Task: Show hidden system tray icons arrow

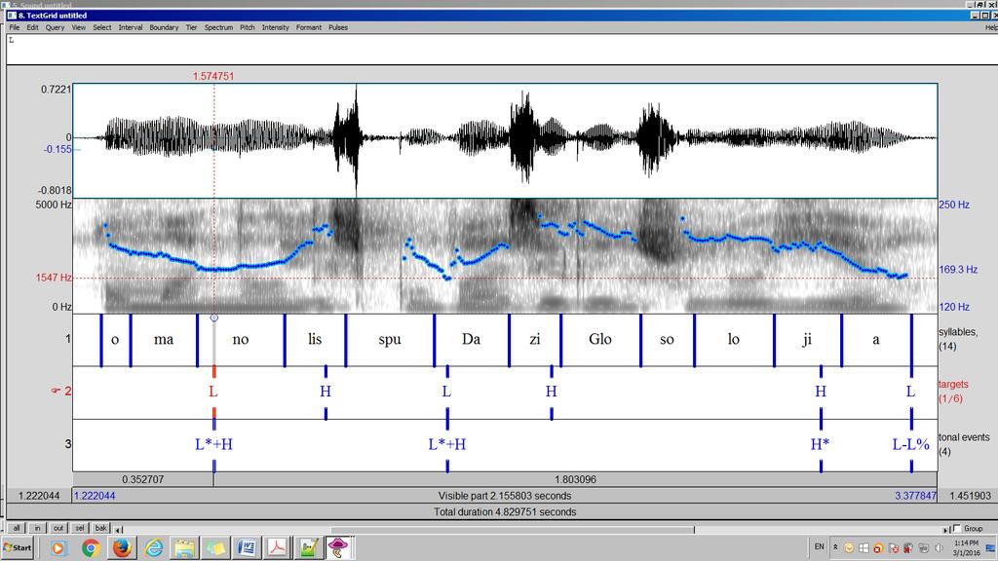Action: tap(835, 547)
